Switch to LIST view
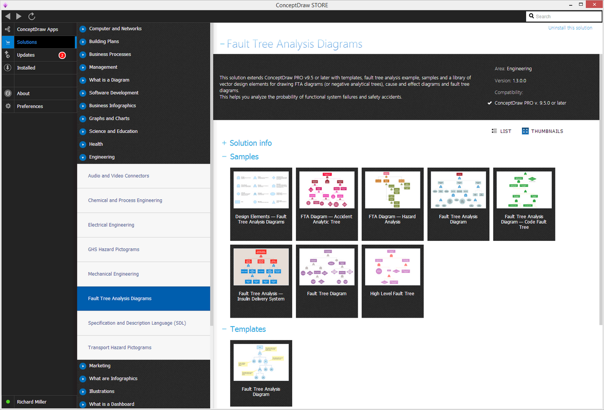The image size is (604, 410). pyautogui.click(x=501, y=131)
